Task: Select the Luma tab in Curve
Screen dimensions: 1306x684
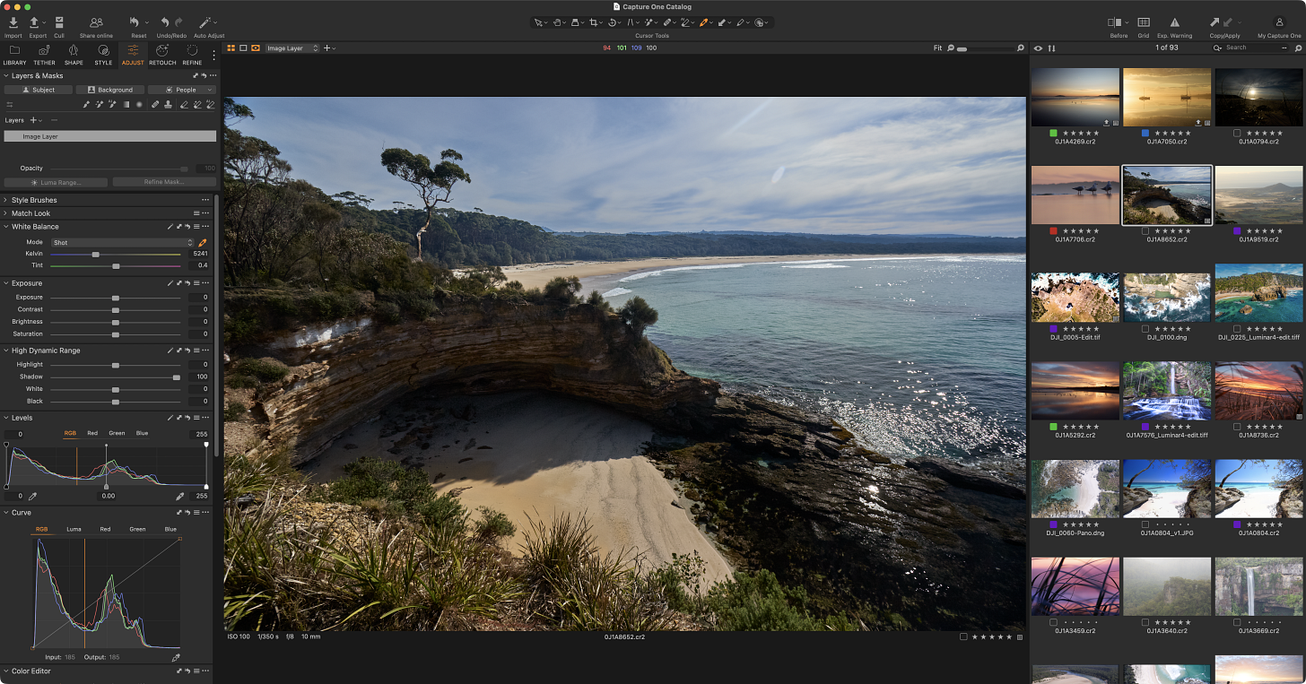Action: 74,529
